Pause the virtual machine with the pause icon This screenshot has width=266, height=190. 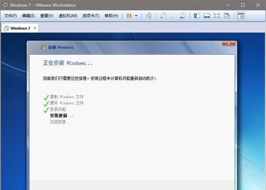click(x=129, y=16)
